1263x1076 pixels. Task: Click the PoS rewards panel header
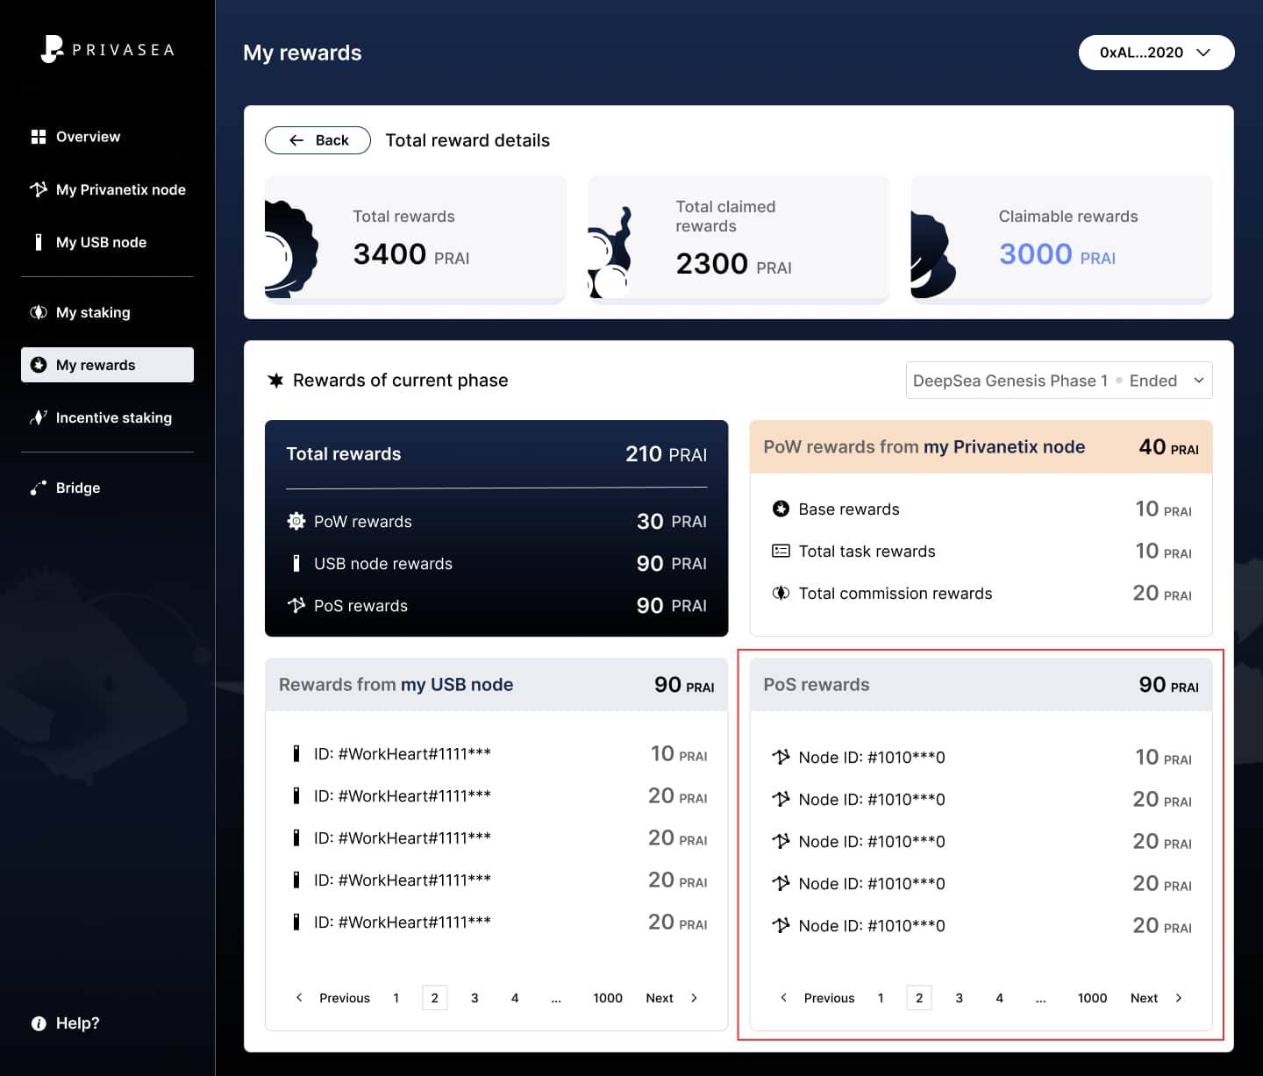coord(981,685)
